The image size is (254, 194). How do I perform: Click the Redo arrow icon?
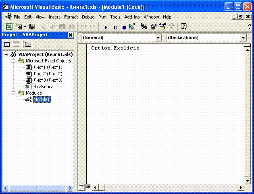coord(93,27)
